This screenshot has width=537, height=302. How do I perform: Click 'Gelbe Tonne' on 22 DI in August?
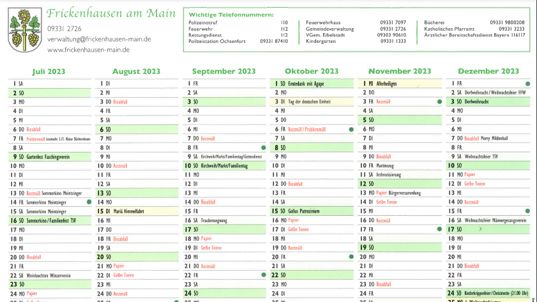[x=124, y=275]
